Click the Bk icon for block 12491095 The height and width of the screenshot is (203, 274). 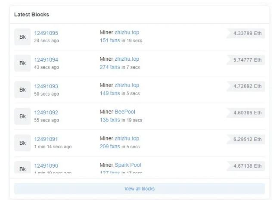click(22, 37)
